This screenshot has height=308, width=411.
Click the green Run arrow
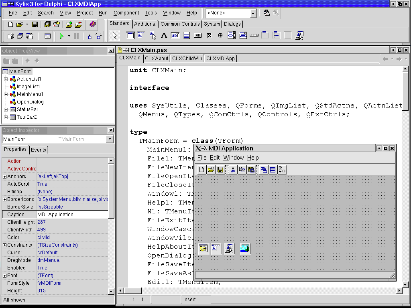coord(62,36)
